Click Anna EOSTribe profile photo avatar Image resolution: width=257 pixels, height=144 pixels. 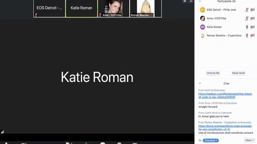click(202, 18)
